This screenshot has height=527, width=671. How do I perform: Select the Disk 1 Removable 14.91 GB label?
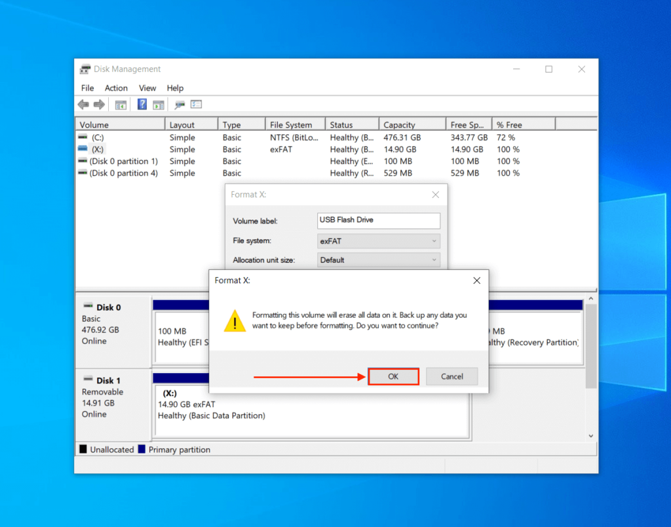[113, 404]
